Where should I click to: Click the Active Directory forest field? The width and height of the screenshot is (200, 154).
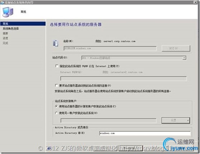tap(145, 133)
